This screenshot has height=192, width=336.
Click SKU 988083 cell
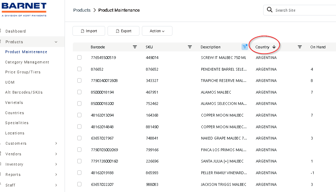[x=152, y=184]
